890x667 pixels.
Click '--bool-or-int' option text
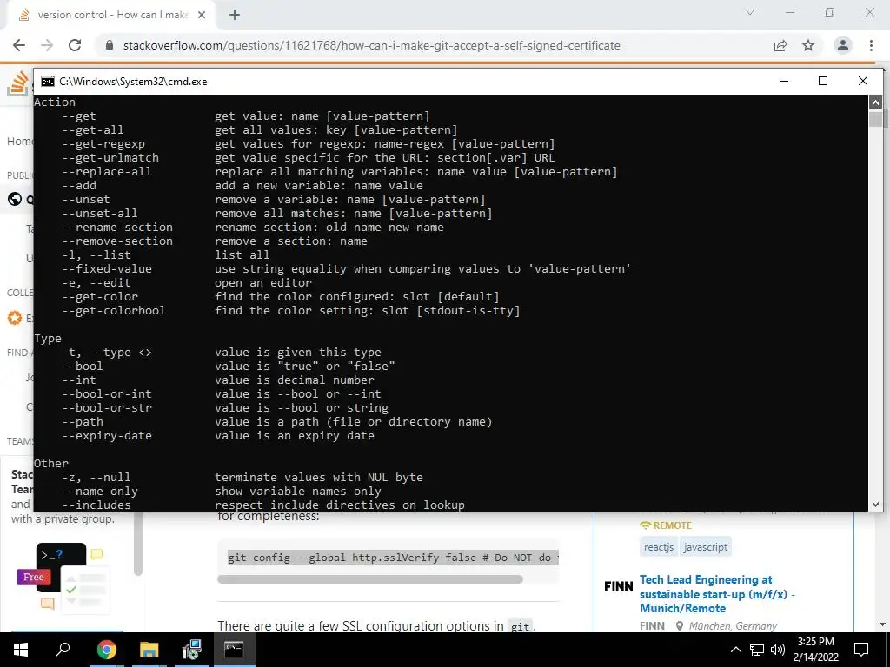coord(107,394)
